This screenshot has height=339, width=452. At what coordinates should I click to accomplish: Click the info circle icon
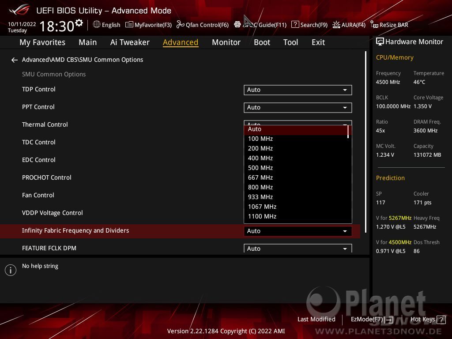click(x=11, y=270)
